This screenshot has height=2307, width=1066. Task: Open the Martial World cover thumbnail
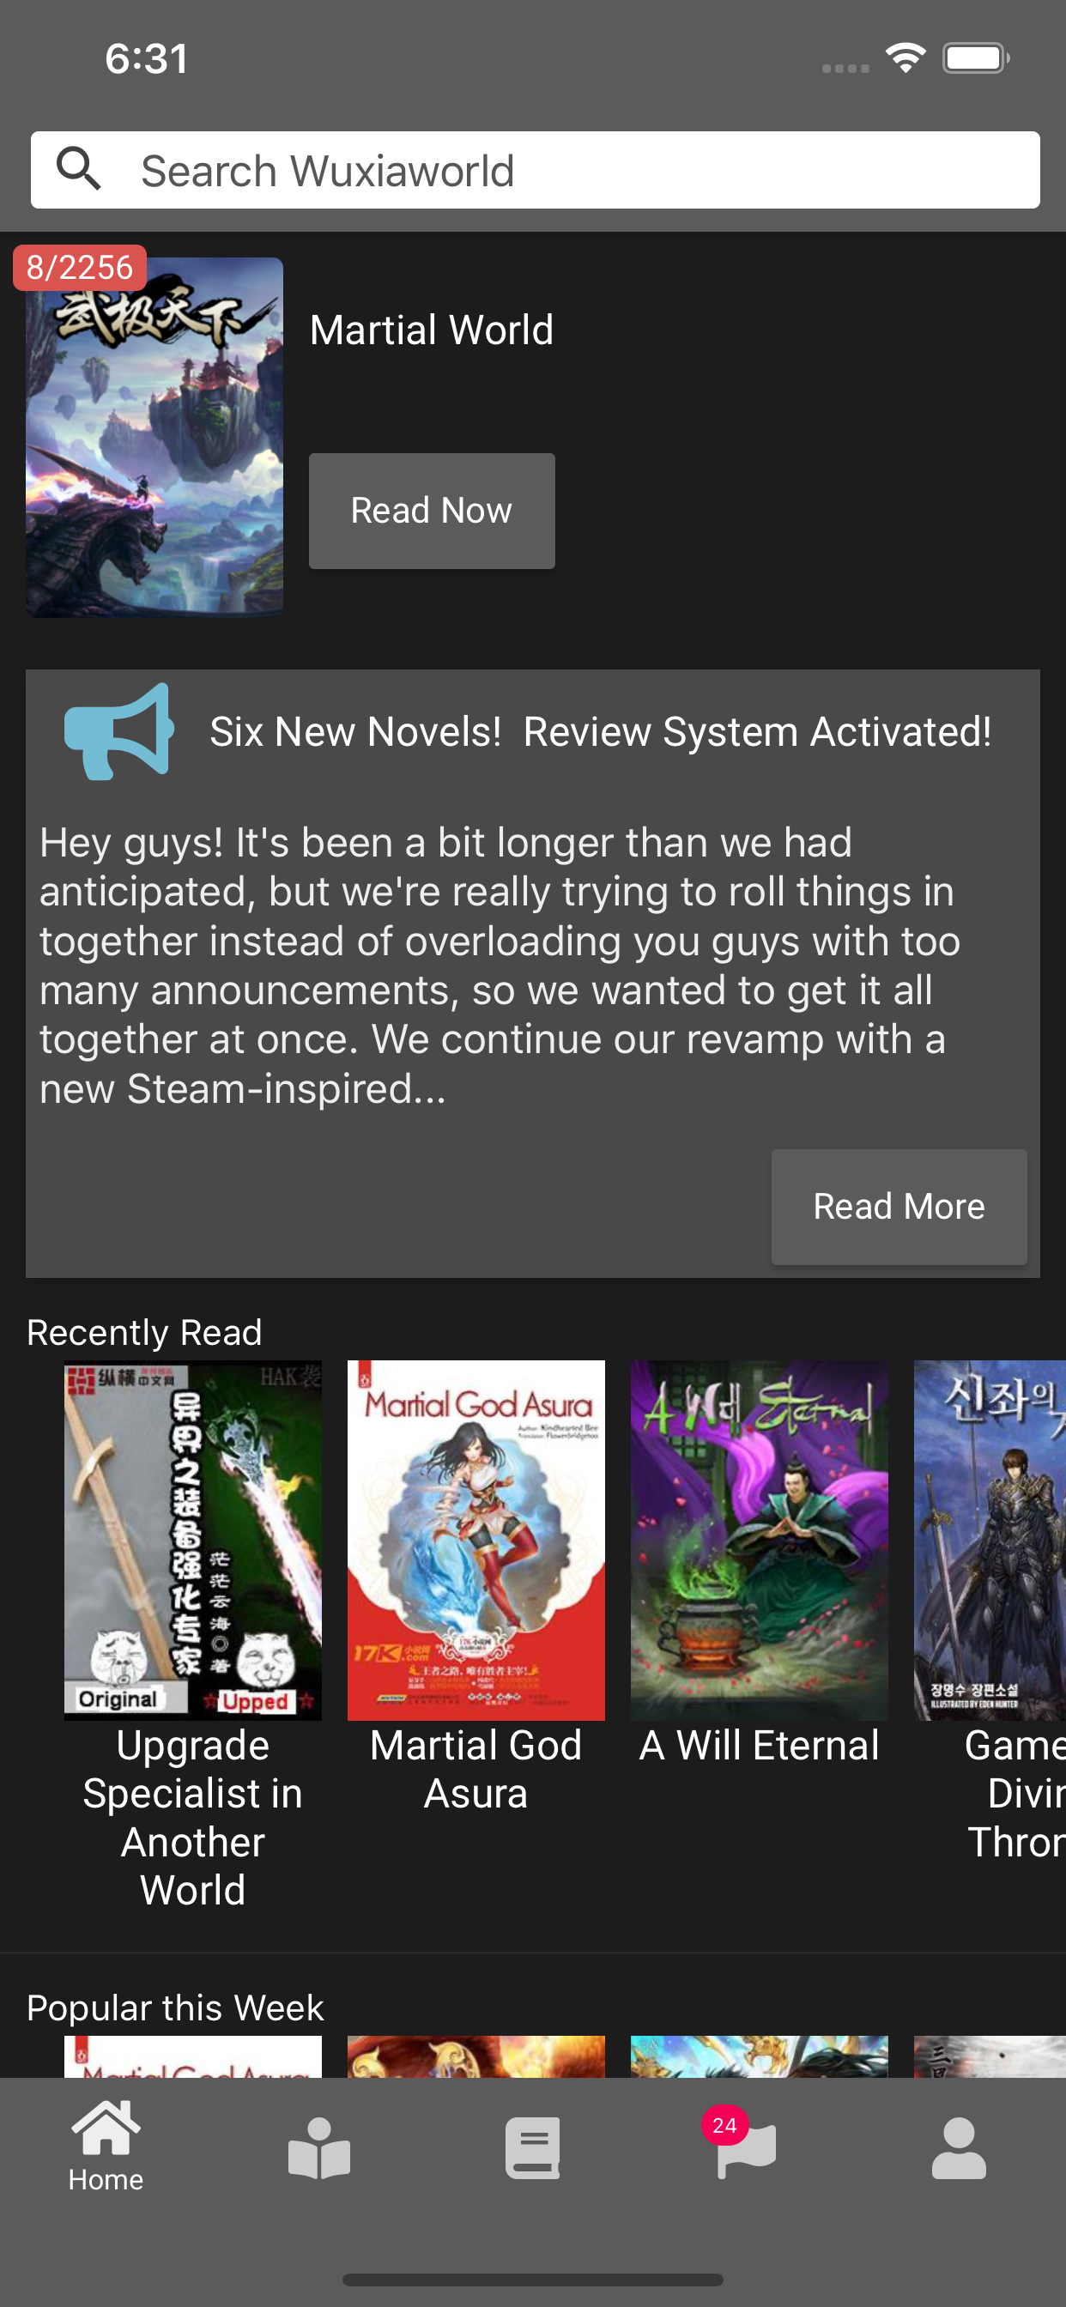(154, 437)
